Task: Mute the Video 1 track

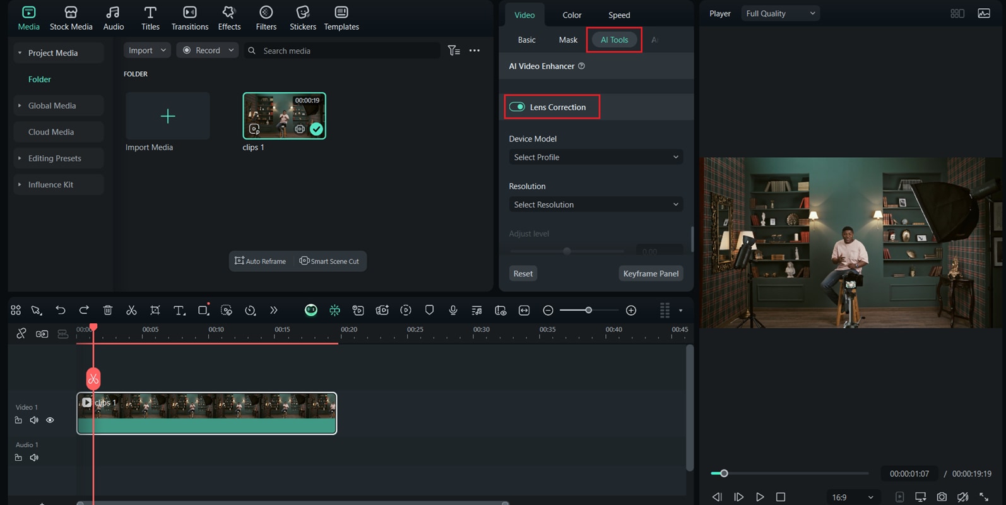Action: [x=34, y=420]
